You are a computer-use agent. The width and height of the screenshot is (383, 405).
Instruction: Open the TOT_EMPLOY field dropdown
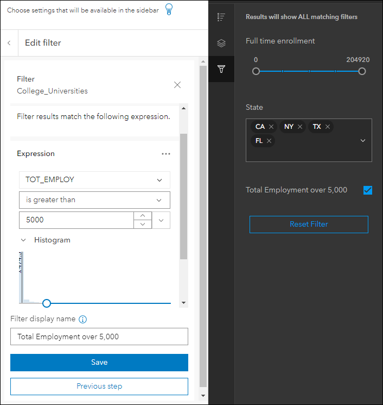(x=94, y=180)
